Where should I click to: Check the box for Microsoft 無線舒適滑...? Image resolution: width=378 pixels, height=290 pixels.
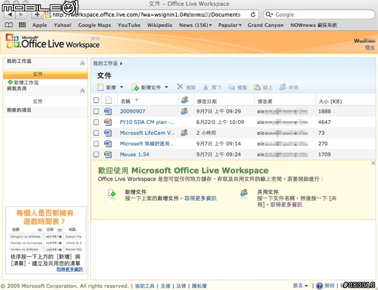pos(96,143)
